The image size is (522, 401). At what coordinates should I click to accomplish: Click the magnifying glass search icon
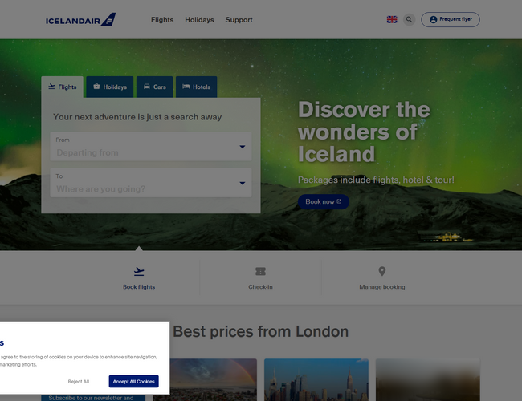pos(409,19)
